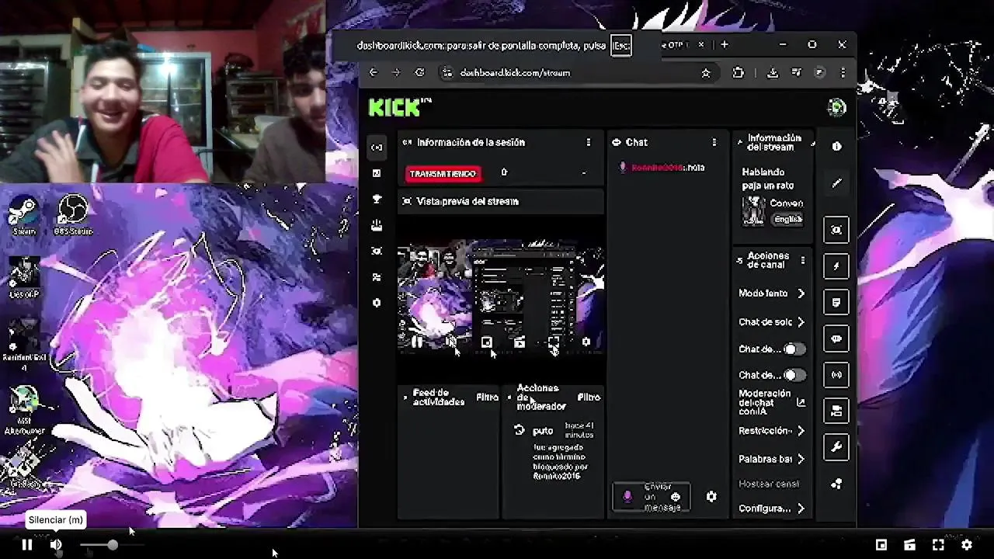The width and height of the screenshot is (994, 559).
Task: Open the Chat panel three-dot menu
Action: (x=714, y=143)
